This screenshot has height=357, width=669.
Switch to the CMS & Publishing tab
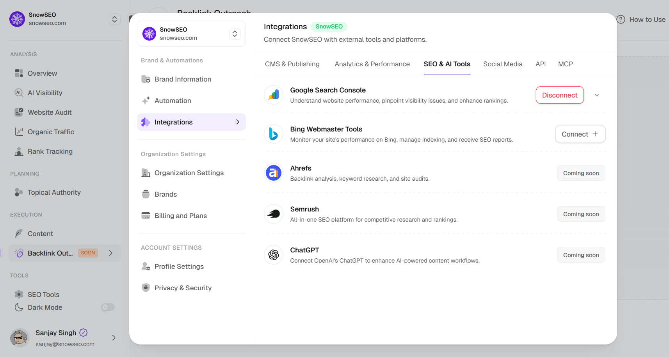click(292, 64)
